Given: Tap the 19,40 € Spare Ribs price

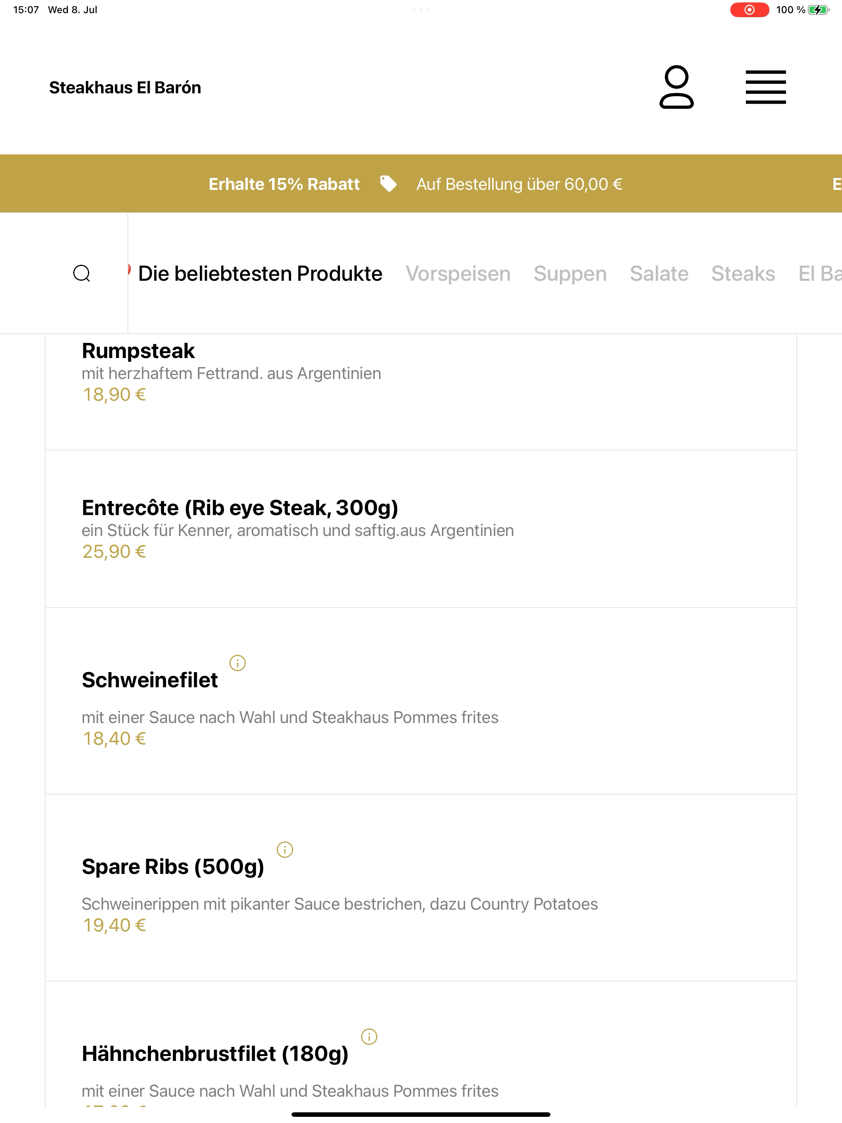Looking at the screenshot, I should point(114,925).
